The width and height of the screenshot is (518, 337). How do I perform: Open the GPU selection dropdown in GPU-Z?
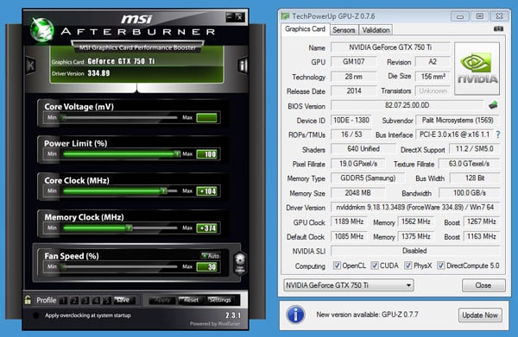349,285
